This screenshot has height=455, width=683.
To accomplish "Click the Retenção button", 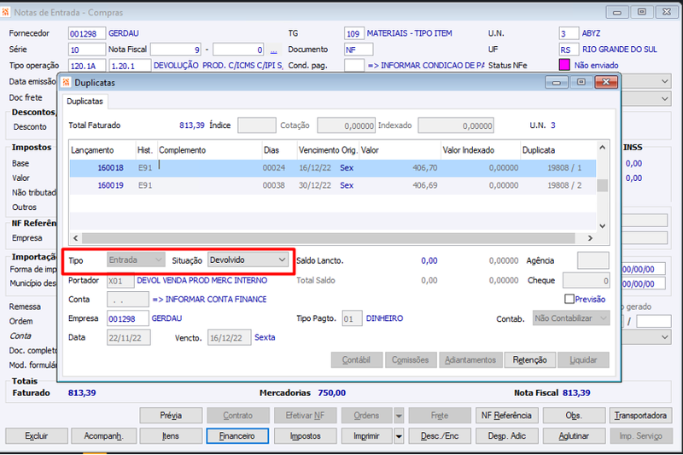I will coord(529,360).
